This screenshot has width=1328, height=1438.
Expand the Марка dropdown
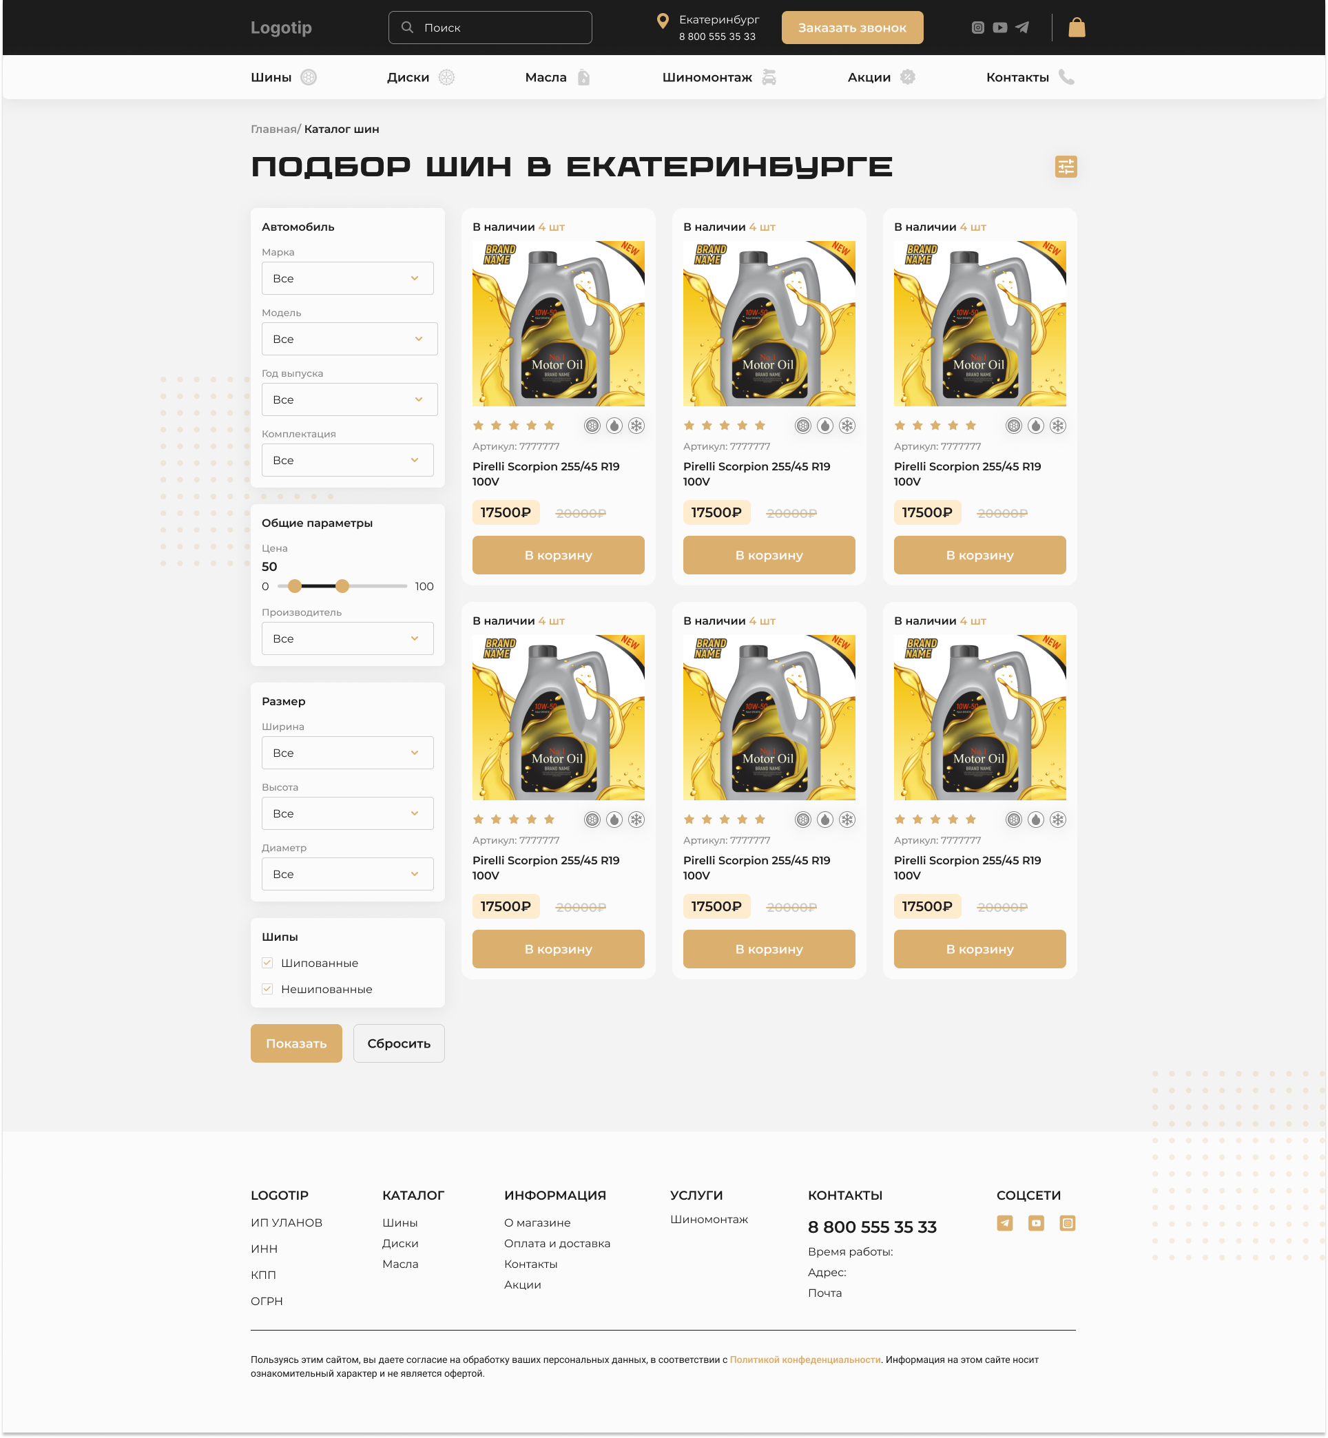pyautogui.click(x=347, y=278)
